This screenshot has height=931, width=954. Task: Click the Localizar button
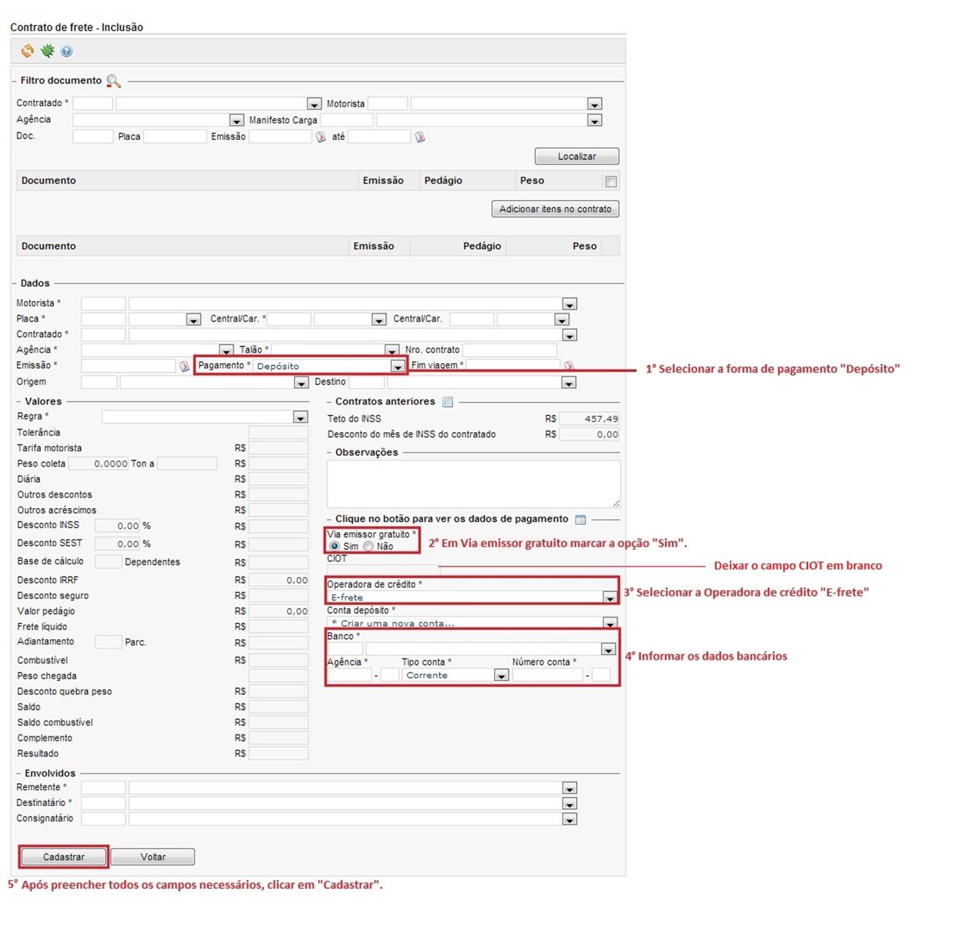click(576, 157)
